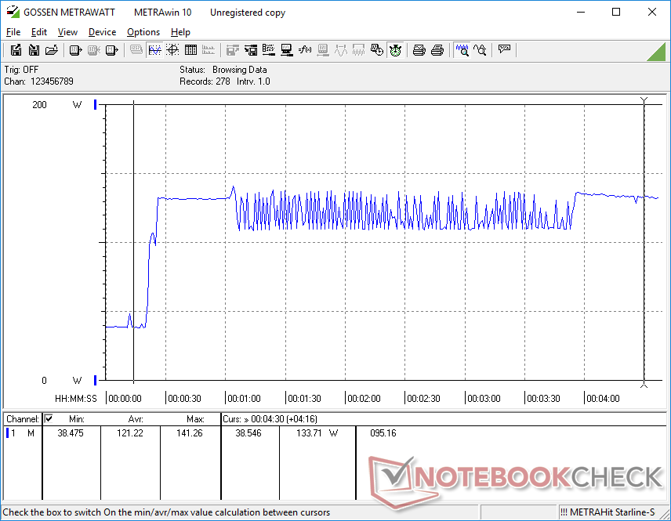
Task: Click the Avr value 121.22
Action: click(130, 433)
